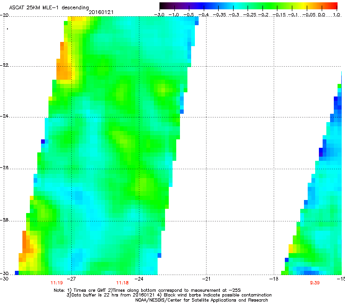Click the red "11:19" swath time label
This screenshot has width=345, height=303.
point(56,283)
